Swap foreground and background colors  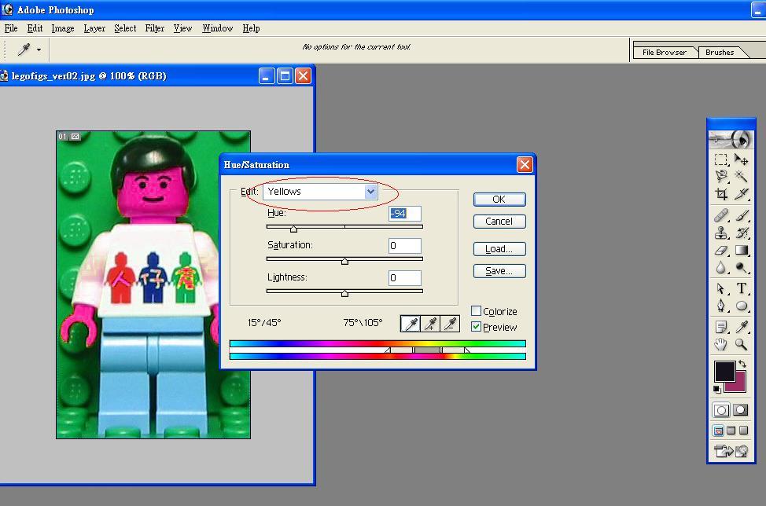tap(742, 364)
